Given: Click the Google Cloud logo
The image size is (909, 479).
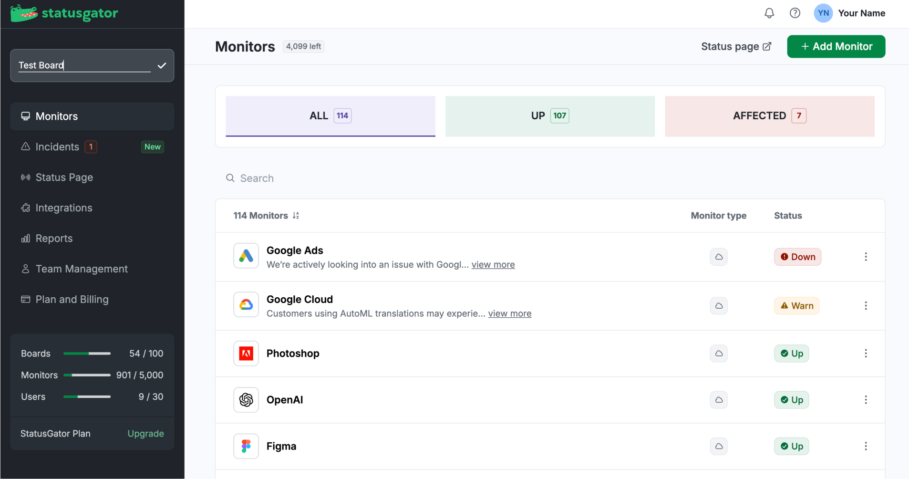Looking at the screenshot, I should click(x=246, y=304).
